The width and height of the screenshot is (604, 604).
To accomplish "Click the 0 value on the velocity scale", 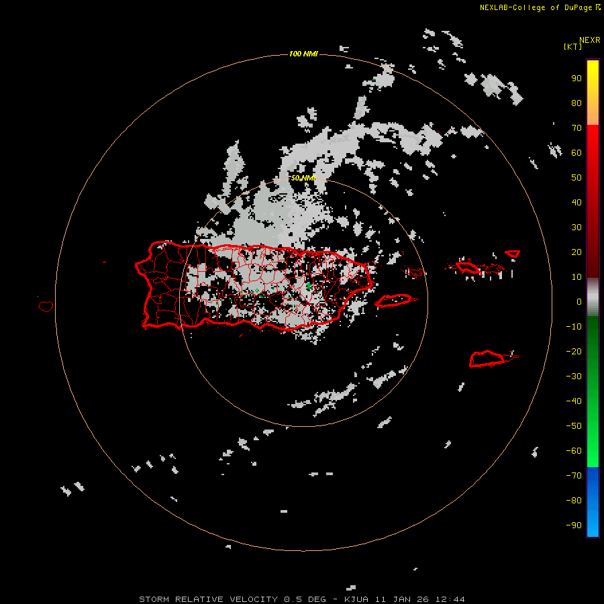I will (x=579, y=302).
